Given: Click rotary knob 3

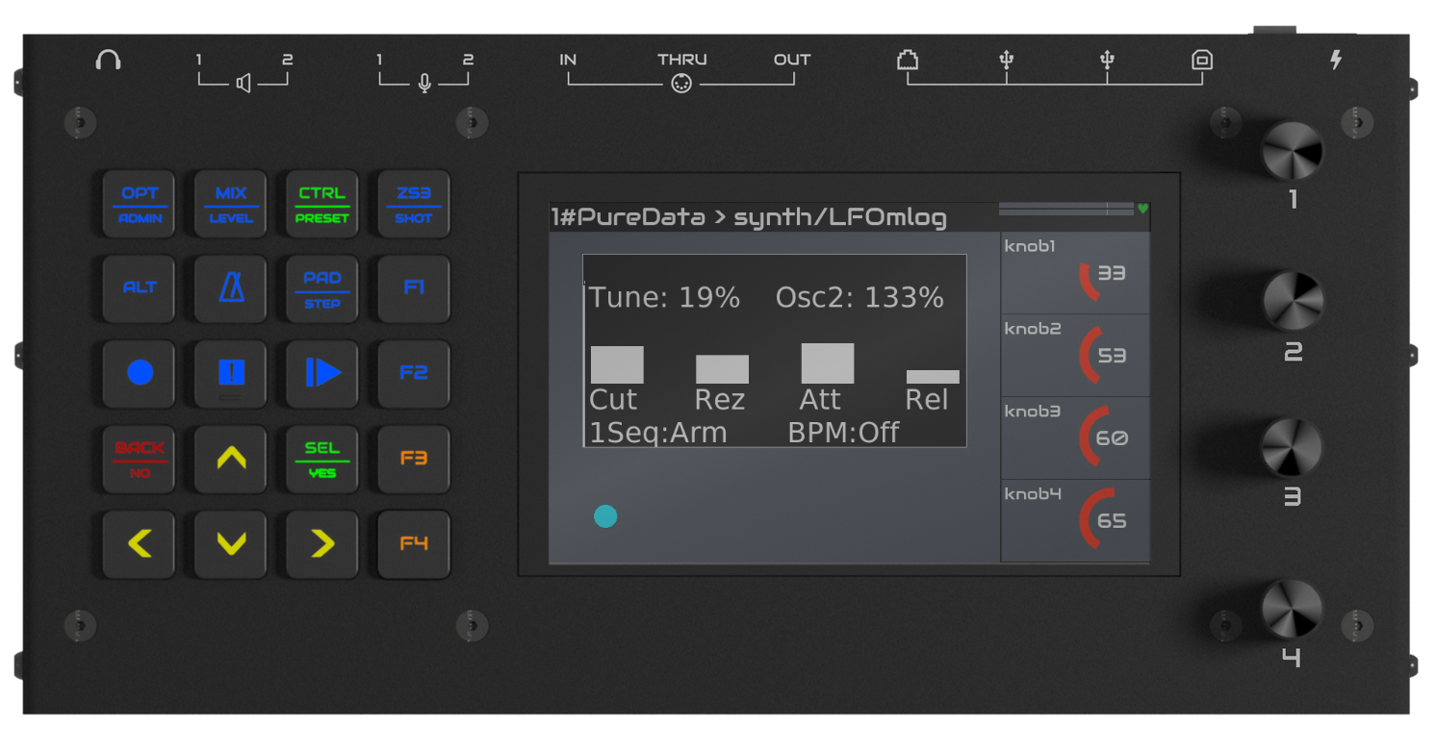Looking at the screenshot, I should coord(1293,447).
